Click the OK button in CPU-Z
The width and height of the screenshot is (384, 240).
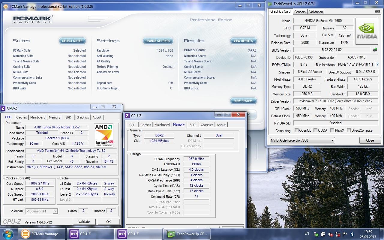pyautogui.click(x=108, y=222)
